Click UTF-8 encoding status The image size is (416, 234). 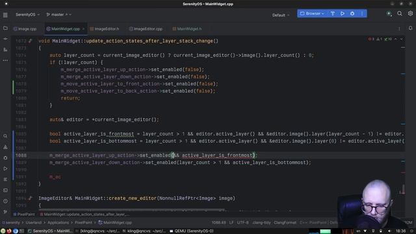(242, 222)
